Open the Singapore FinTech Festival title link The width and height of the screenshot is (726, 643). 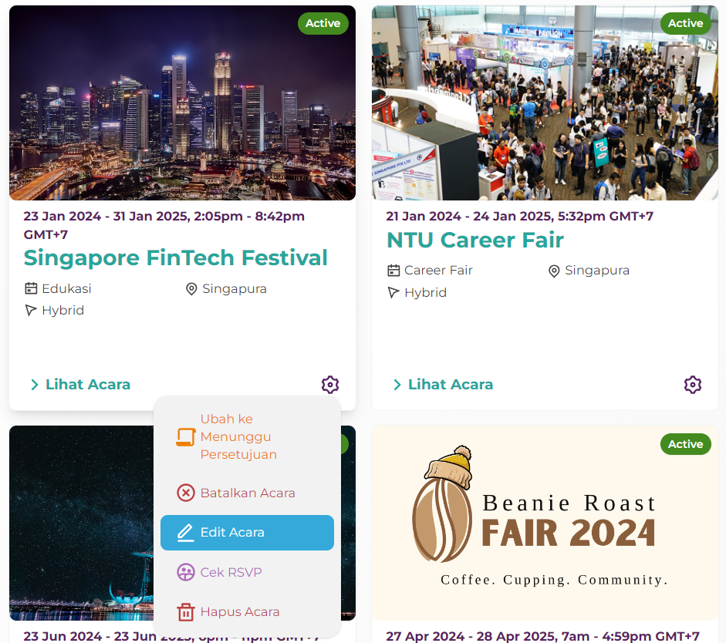(x=175, y=258)
